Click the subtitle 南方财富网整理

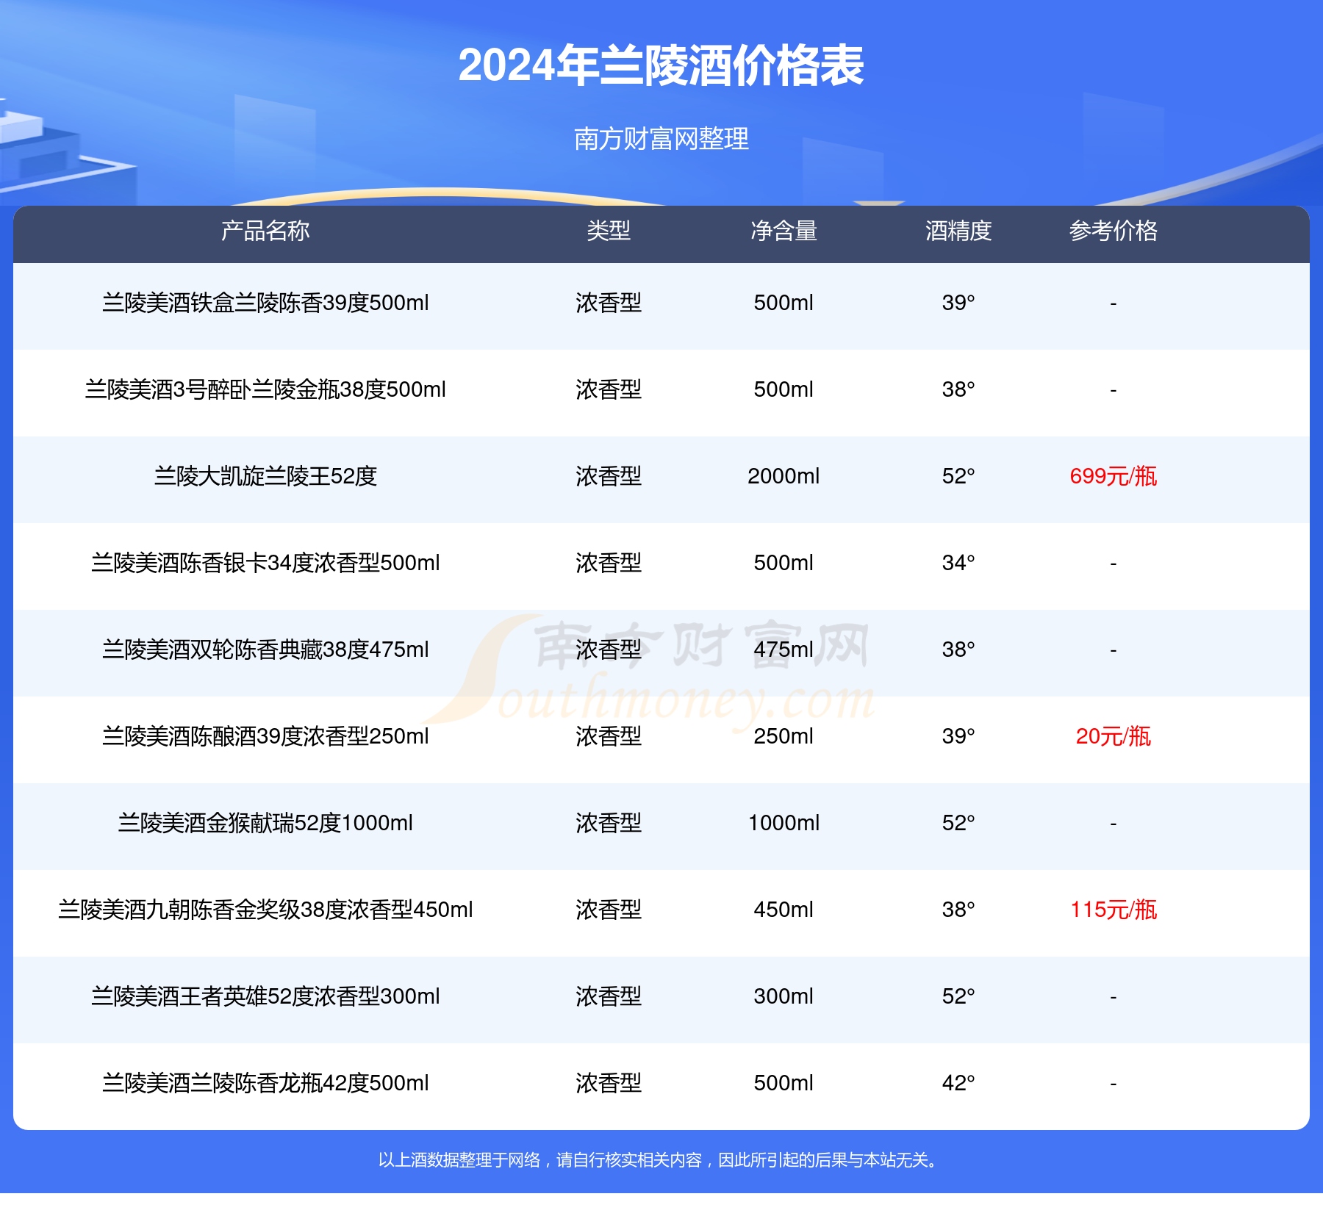tap(661, 138)
